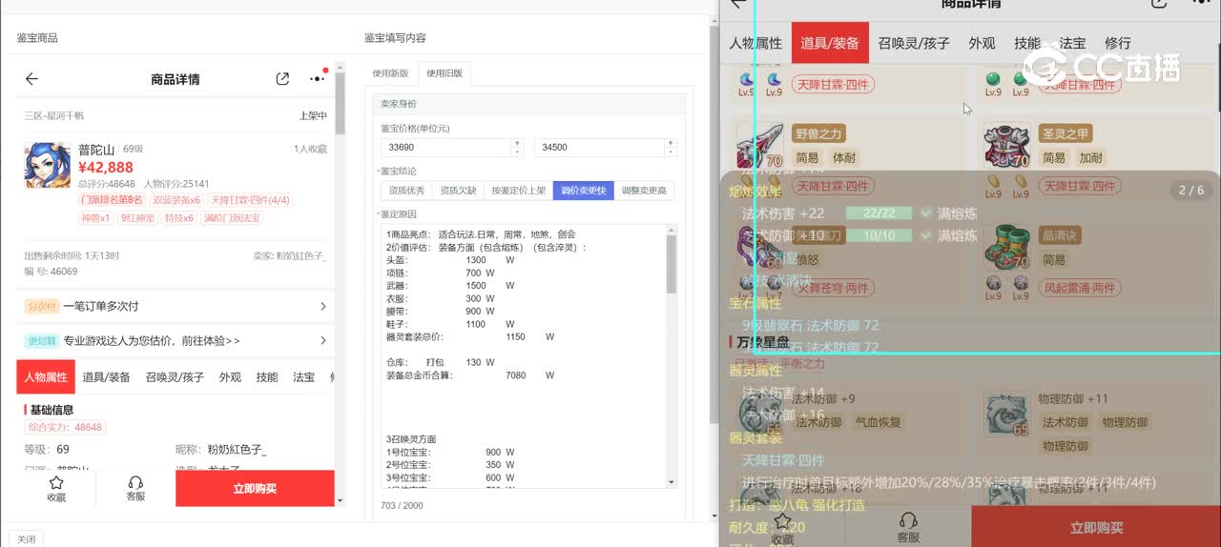Increment the 34500 price stepper
This screenshot has width=1221, height=547.
click(672, 143)
